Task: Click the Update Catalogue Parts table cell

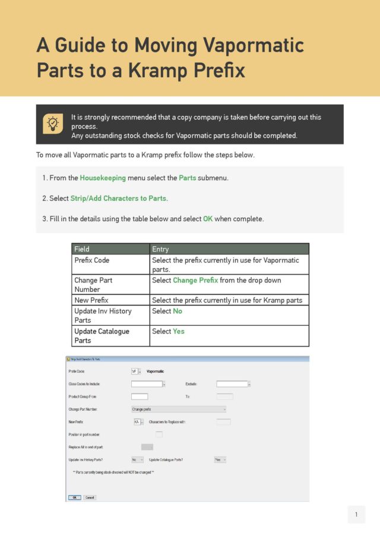Action: [x=110, y=336]
